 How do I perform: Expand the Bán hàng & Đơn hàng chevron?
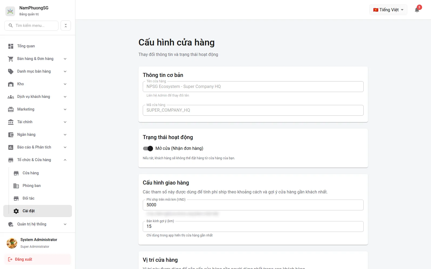click(65, 59)
